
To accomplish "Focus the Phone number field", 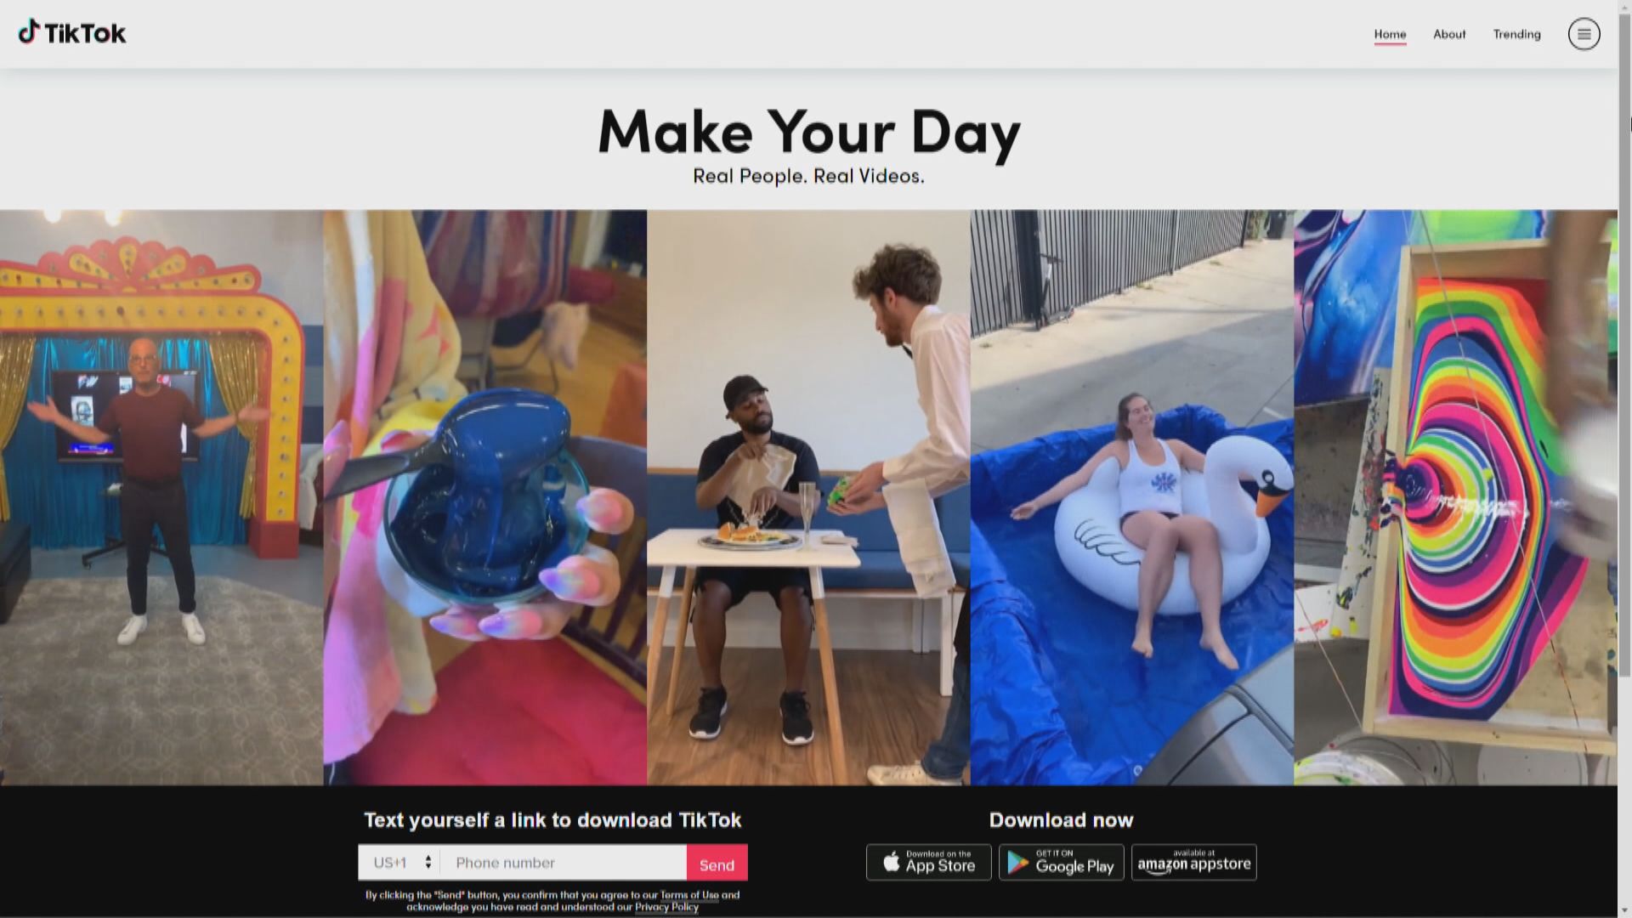I will click(564, 862).
